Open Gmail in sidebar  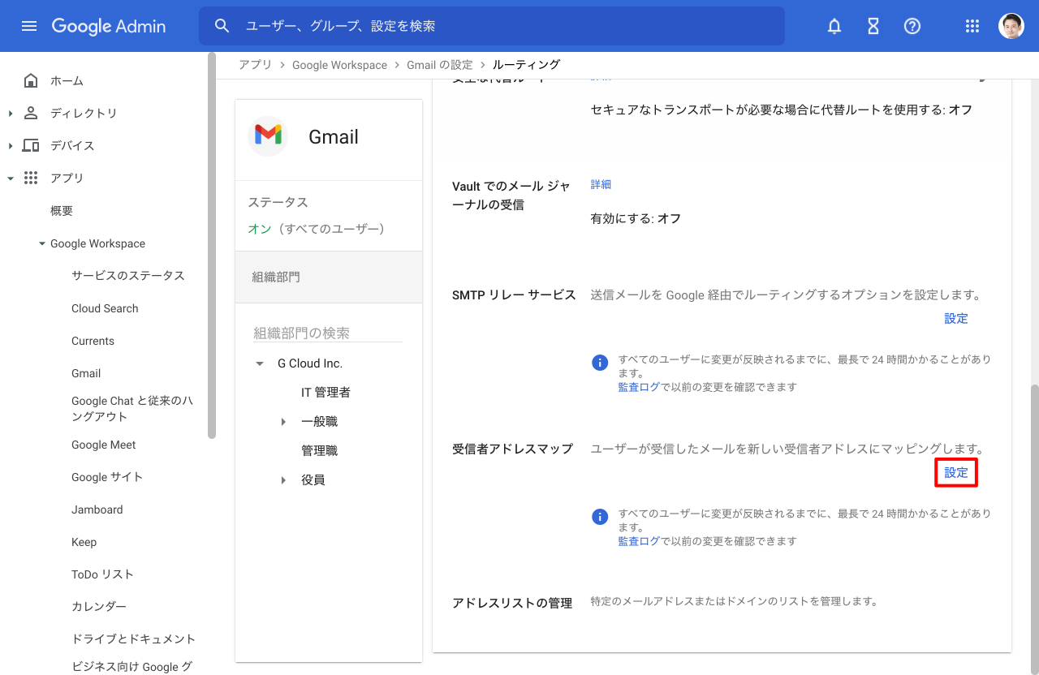(x=86, y=373)
